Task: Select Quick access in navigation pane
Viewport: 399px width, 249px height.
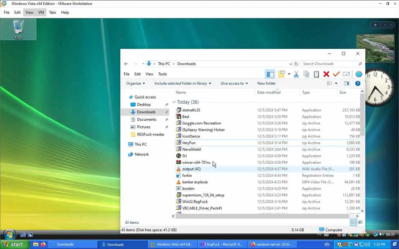Action: tap(145, 97)
